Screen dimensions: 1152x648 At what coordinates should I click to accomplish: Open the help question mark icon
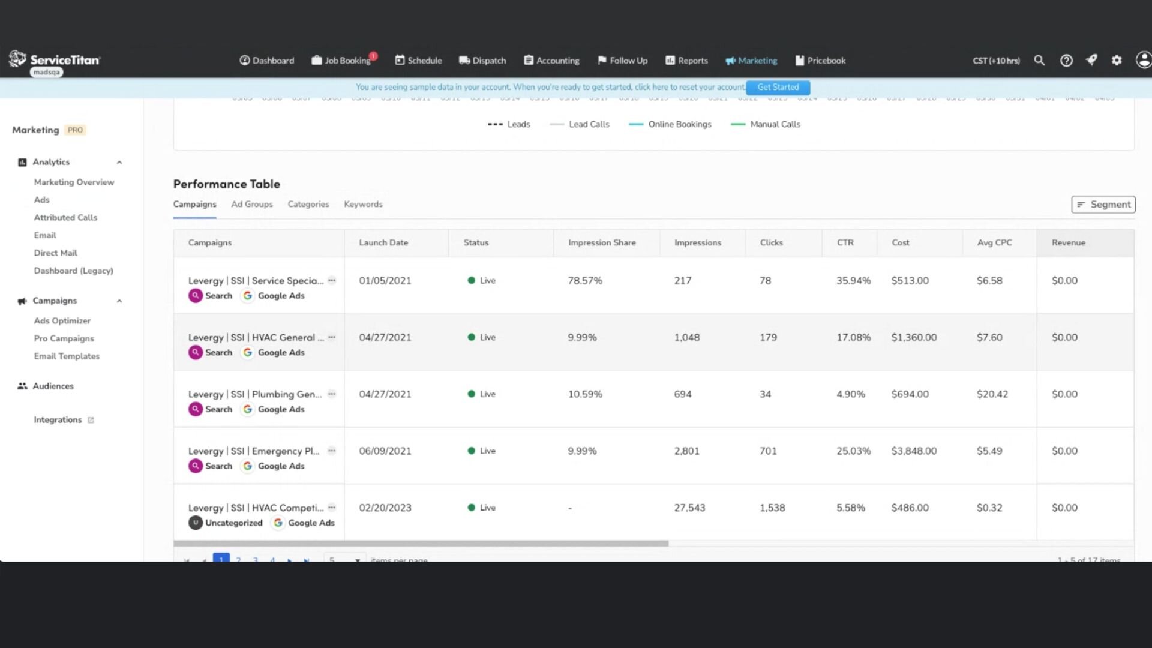coord(1066,61)
